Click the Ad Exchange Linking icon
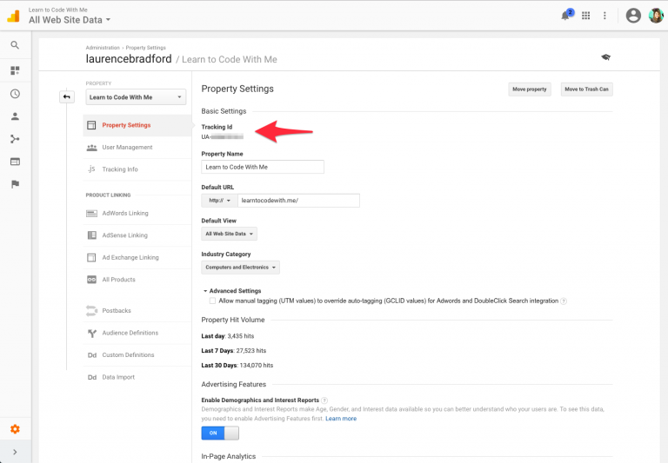The width and height of the screenshot is (668, 463). 91,257
